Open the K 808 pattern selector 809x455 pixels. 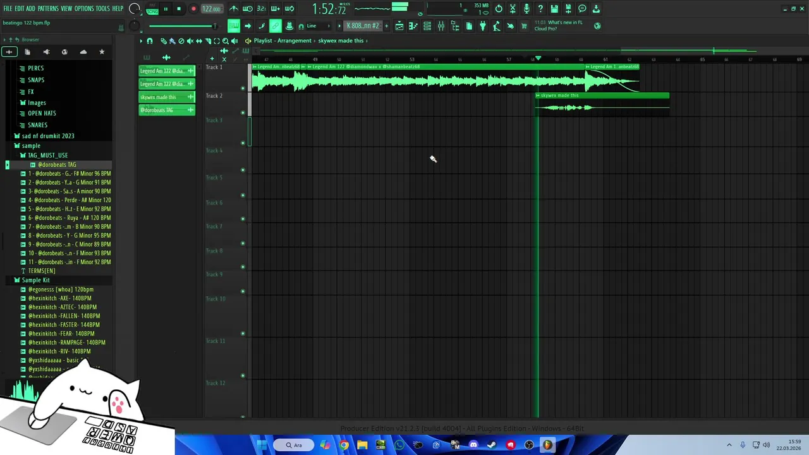[362, 26]
